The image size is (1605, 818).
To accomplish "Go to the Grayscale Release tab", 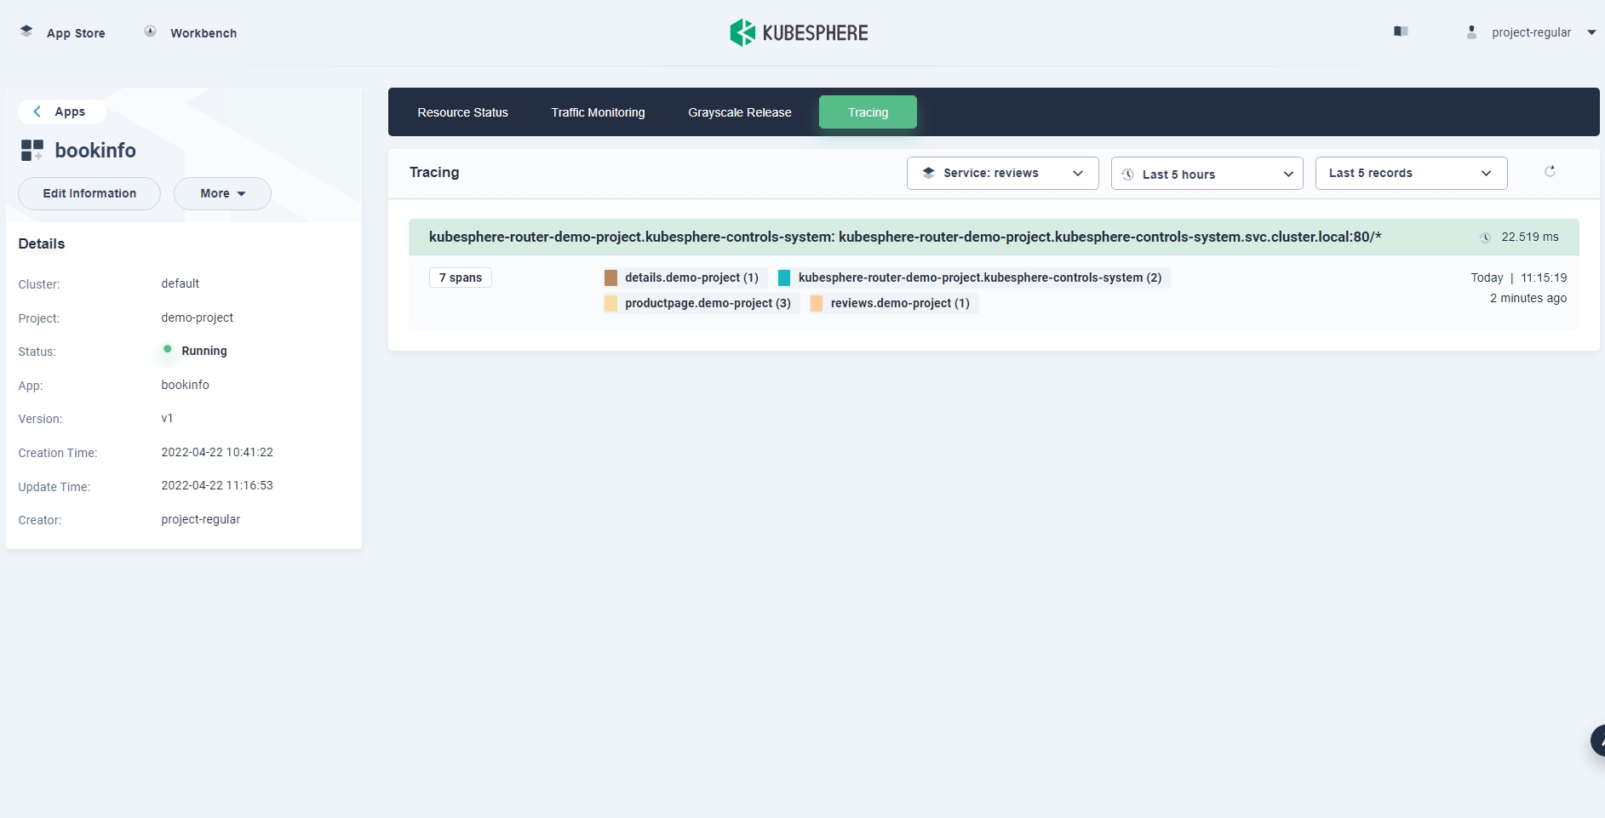I will pyautogui.click(x=739, y=112).
